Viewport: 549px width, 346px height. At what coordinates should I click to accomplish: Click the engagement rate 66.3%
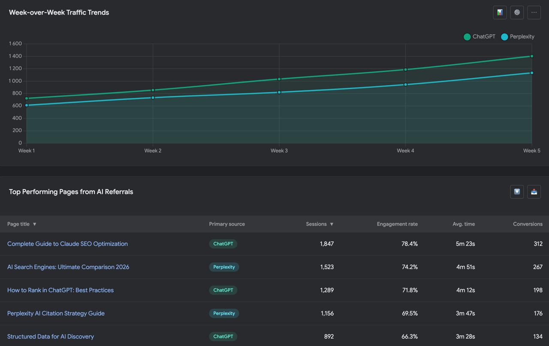[x=410, y=336]
